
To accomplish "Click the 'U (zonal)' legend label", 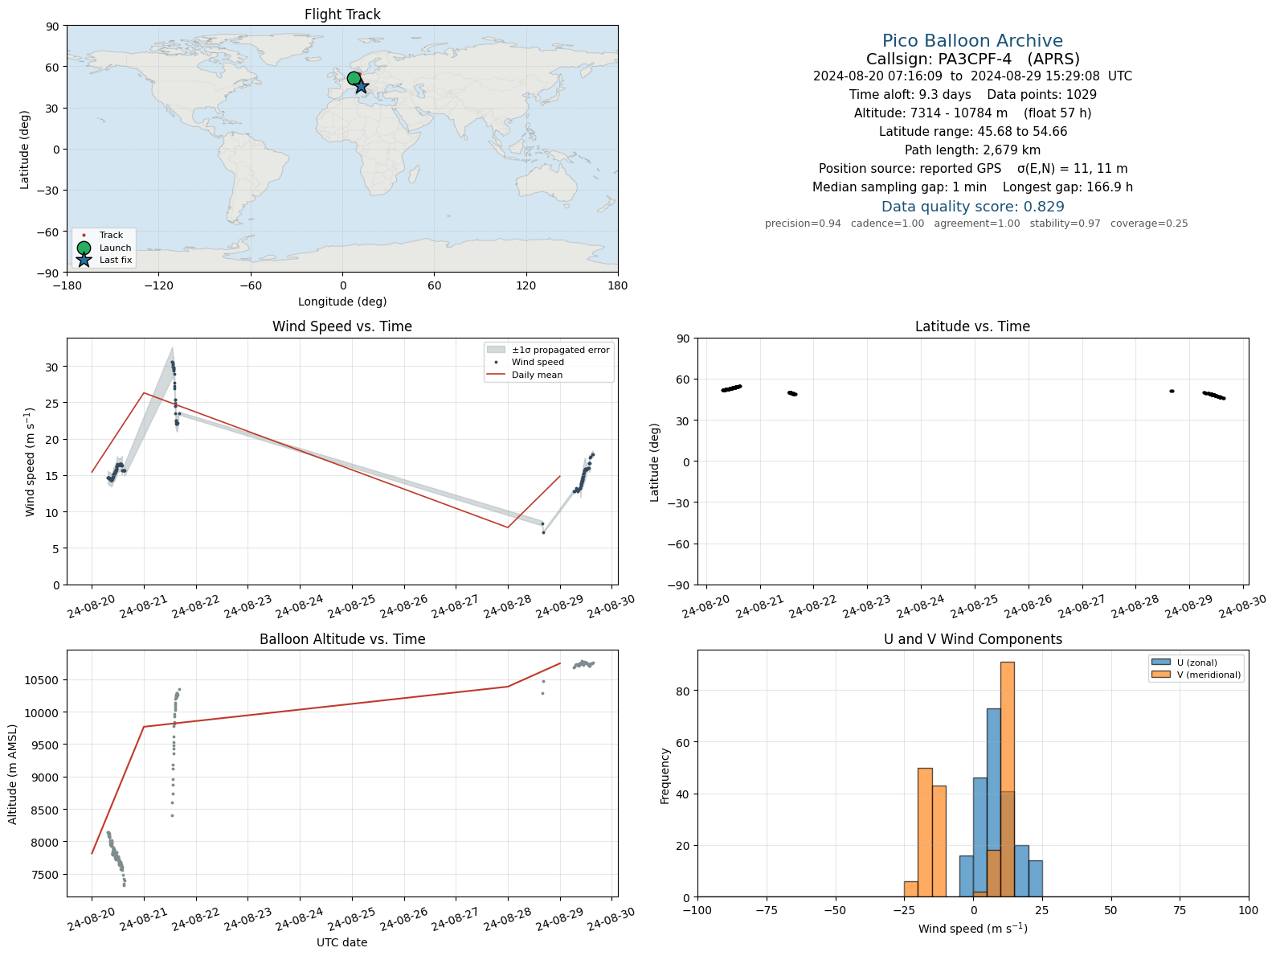I will click(1196, 663).
